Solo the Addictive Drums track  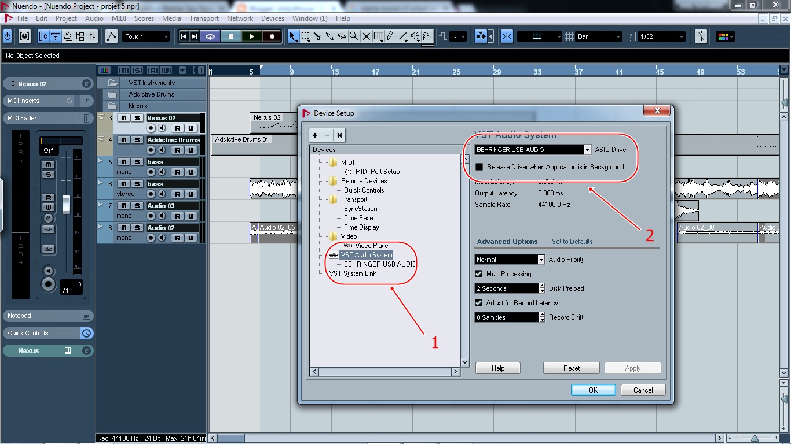[137, 140]
